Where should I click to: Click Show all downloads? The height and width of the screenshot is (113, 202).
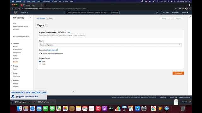coord(184,102)
